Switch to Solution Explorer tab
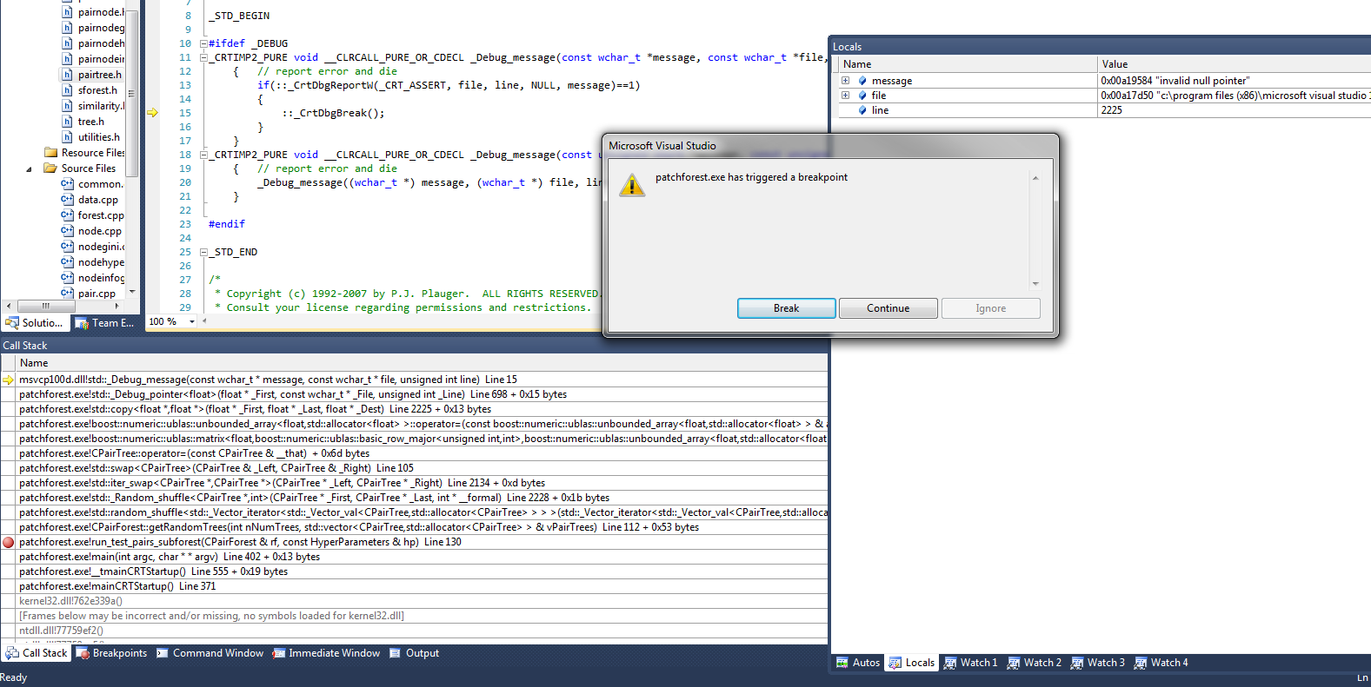Viewport: 1371px width, 687px height. (35, 323)
